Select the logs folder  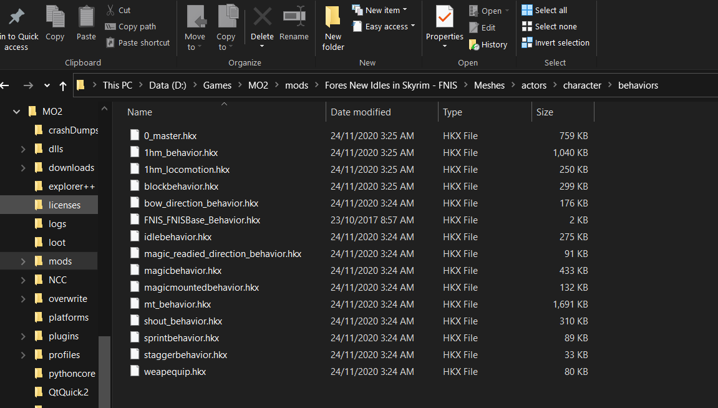51,224
